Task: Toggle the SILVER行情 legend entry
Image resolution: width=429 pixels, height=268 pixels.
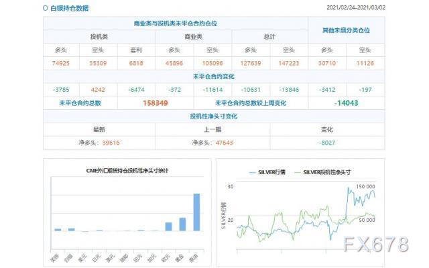Action: point(267,172)
